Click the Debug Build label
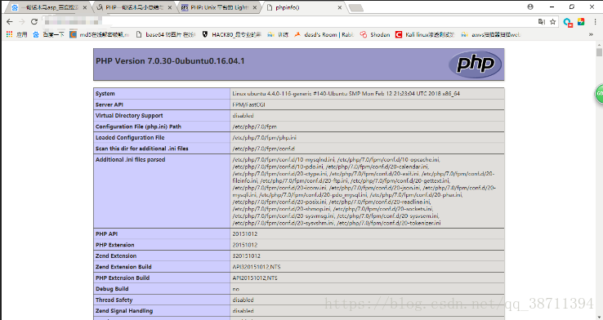Viewport: 603px width, 320px height. (112, 289)
